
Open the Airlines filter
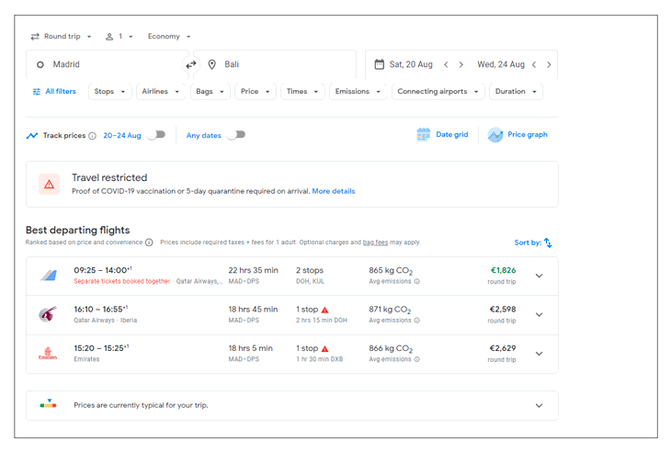pos(161,92)
